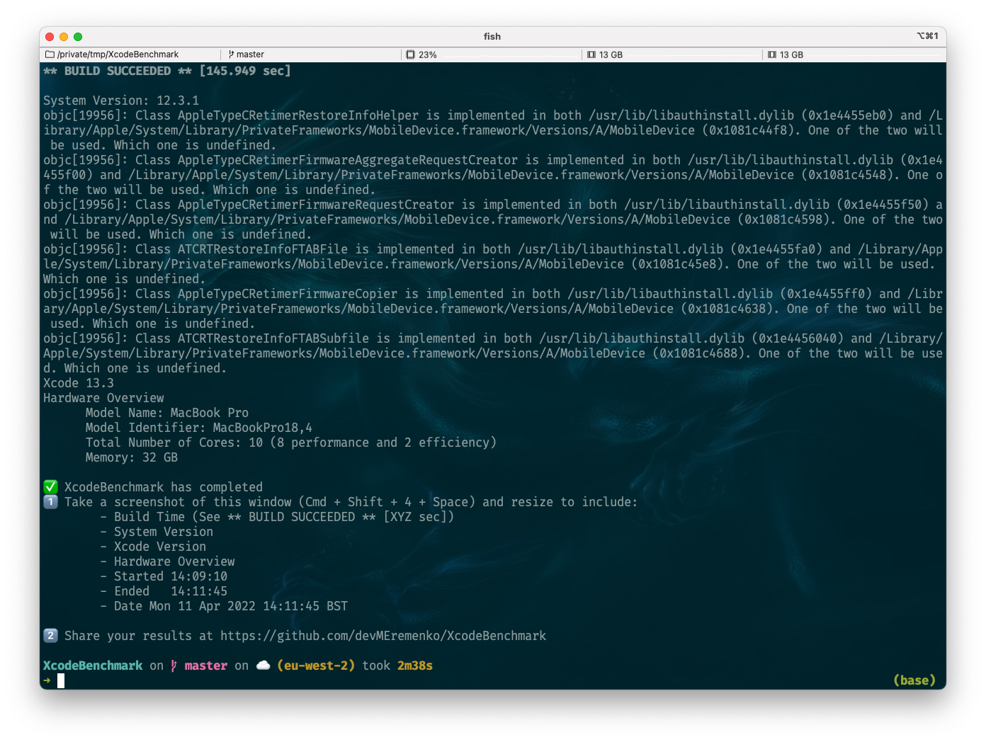Click the cloud icon before (eu-west-2)

click(262, 666)
